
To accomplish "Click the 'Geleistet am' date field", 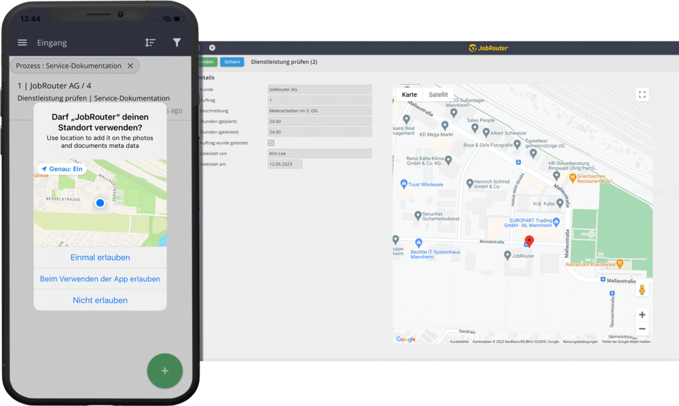I will [x=285, y=164].
